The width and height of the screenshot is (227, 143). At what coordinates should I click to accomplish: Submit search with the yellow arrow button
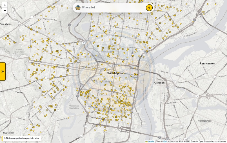pos(149,8)
